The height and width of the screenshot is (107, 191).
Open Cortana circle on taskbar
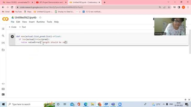point(58,104)
